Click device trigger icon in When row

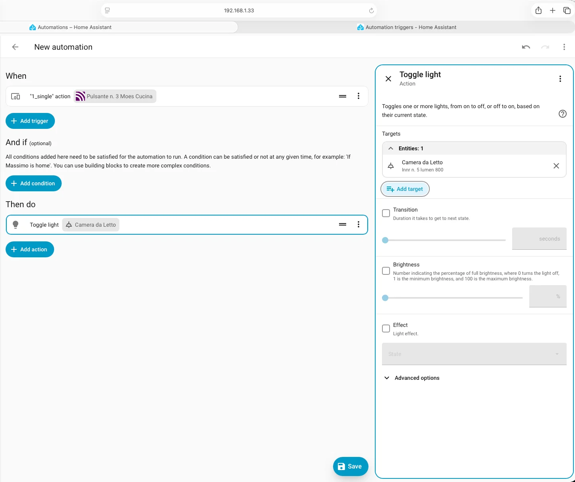point(16,96)
